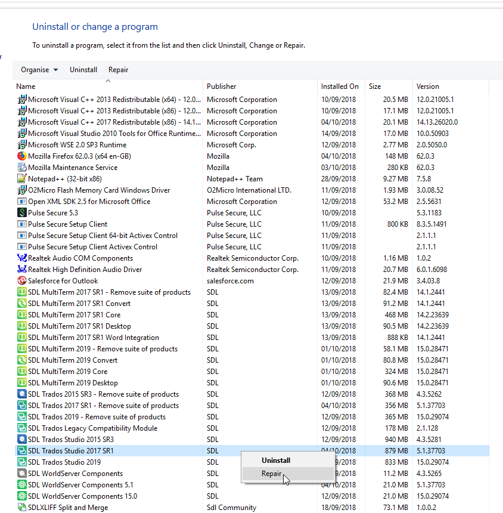
Task: Click the SDL Trados Studio 2017 SR1 icon
Action: click(22, 451)
